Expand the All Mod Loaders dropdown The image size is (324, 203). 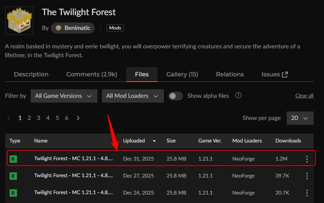[132, 96]
